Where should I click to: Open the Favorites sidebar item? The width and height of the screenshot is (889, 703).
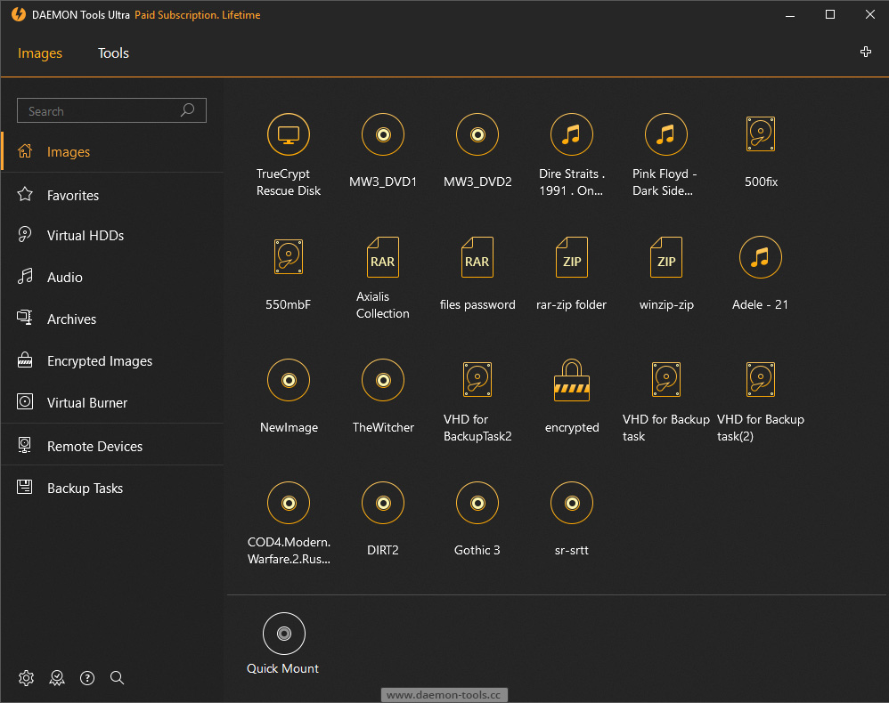pyautogui.click(x=72, y=195)
